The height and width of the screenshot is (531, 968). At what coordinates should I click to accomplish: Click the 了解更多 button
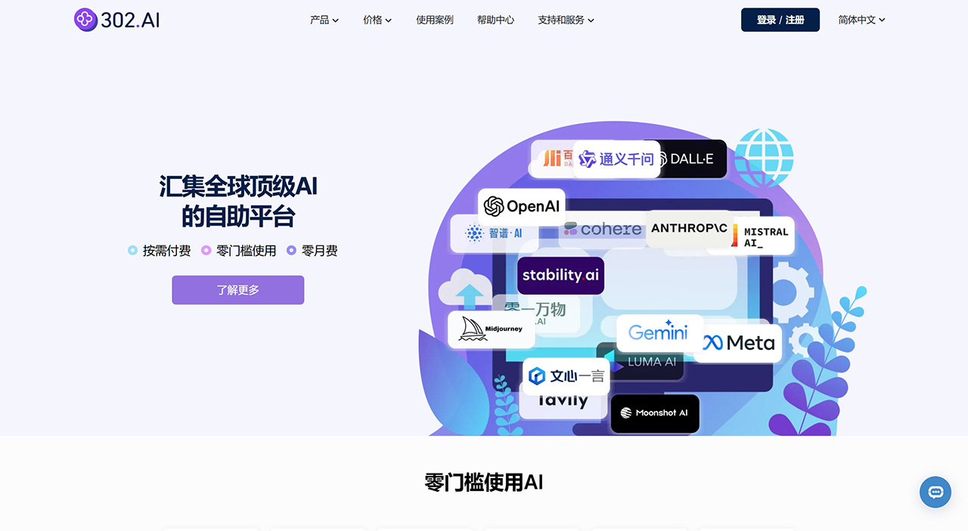click(x=237, y=290)
